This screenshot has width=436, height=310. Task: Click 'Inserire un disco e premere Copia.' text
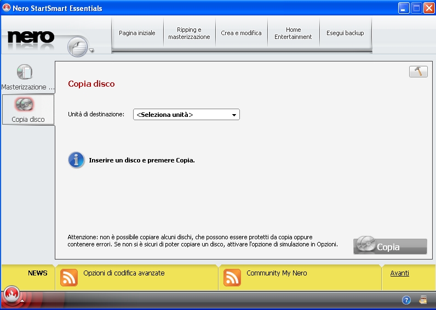tap(142, 160)
